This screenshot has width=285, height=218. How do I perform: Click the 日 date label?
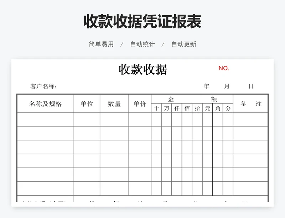click(x=251, y=86)
